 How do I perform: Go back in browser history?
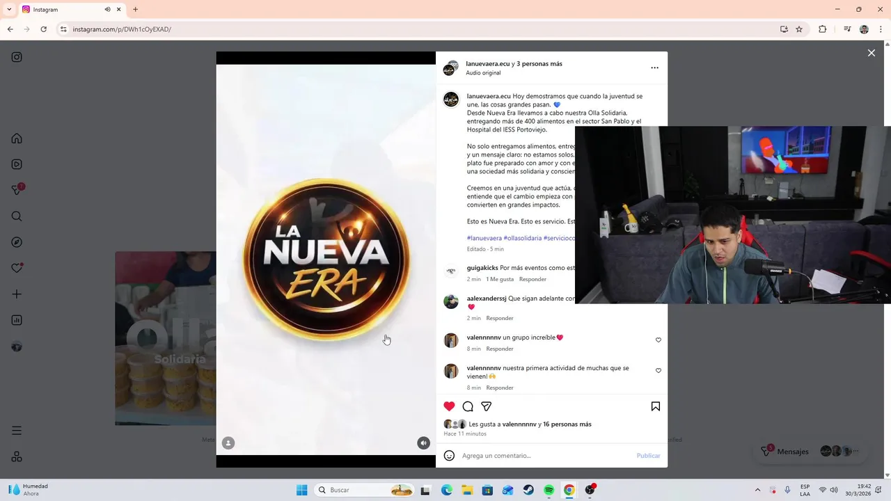(x=10, y=29)
